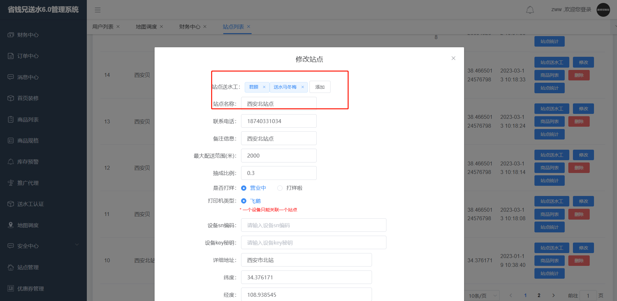Go to page 2 in pagination

(x=539, y=295)
